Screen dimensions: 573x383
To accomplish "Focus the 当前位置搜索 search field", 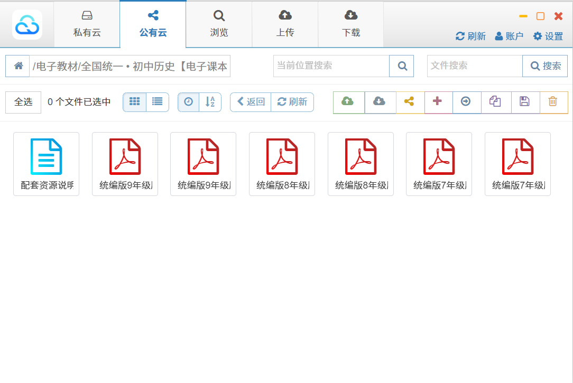I will (x=331, y=66).
